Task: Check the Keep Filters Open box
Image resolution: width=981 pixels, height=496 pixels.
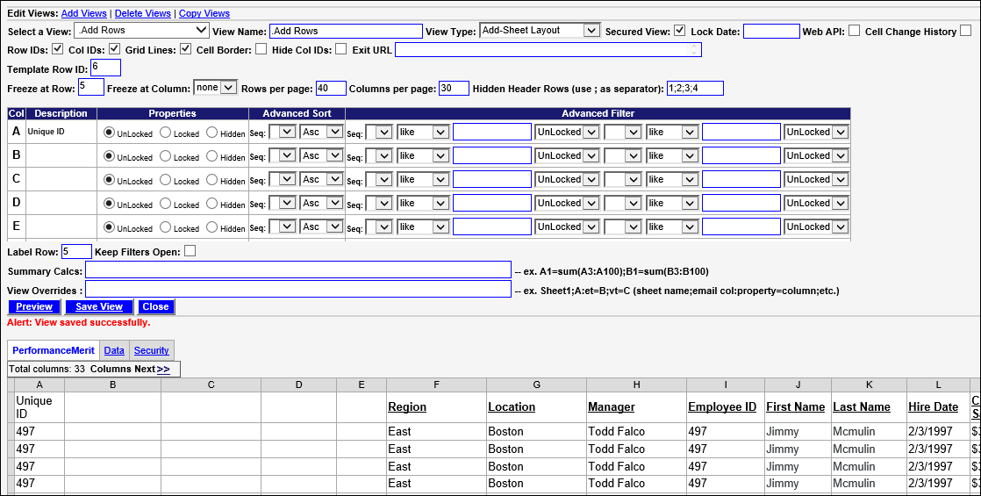Action: 190,252
